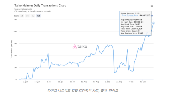Viewport: 169px width, 95px height.
Task: Click the Transactions per Day axis title
Action: tap(12, 50)
